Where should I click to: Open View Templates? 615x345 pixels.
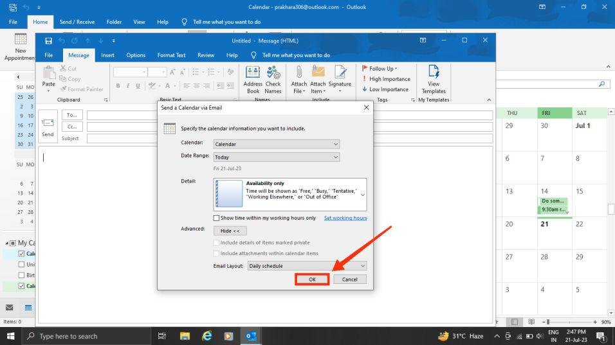click(434, 80)
